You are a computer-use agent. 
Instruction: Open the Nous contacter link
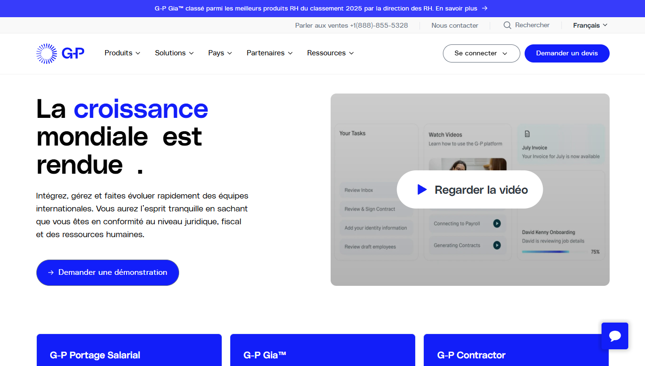pyautogui.click(x=455, y=25)
